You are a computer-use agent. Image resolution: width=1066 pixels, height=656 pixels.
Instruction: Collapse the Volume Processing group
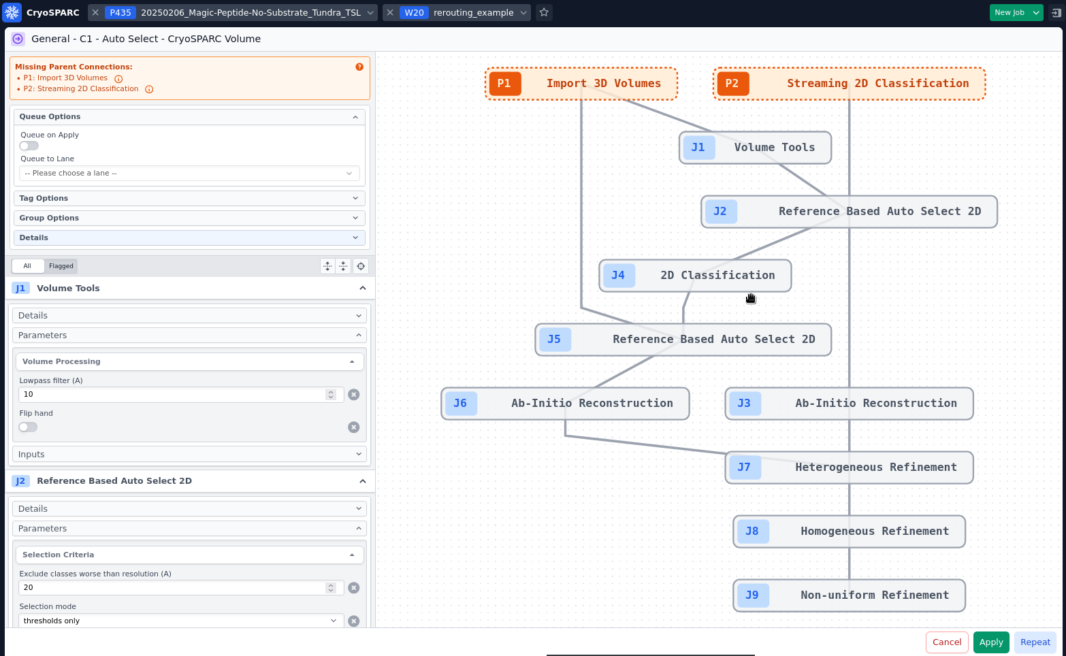(189, 362)
